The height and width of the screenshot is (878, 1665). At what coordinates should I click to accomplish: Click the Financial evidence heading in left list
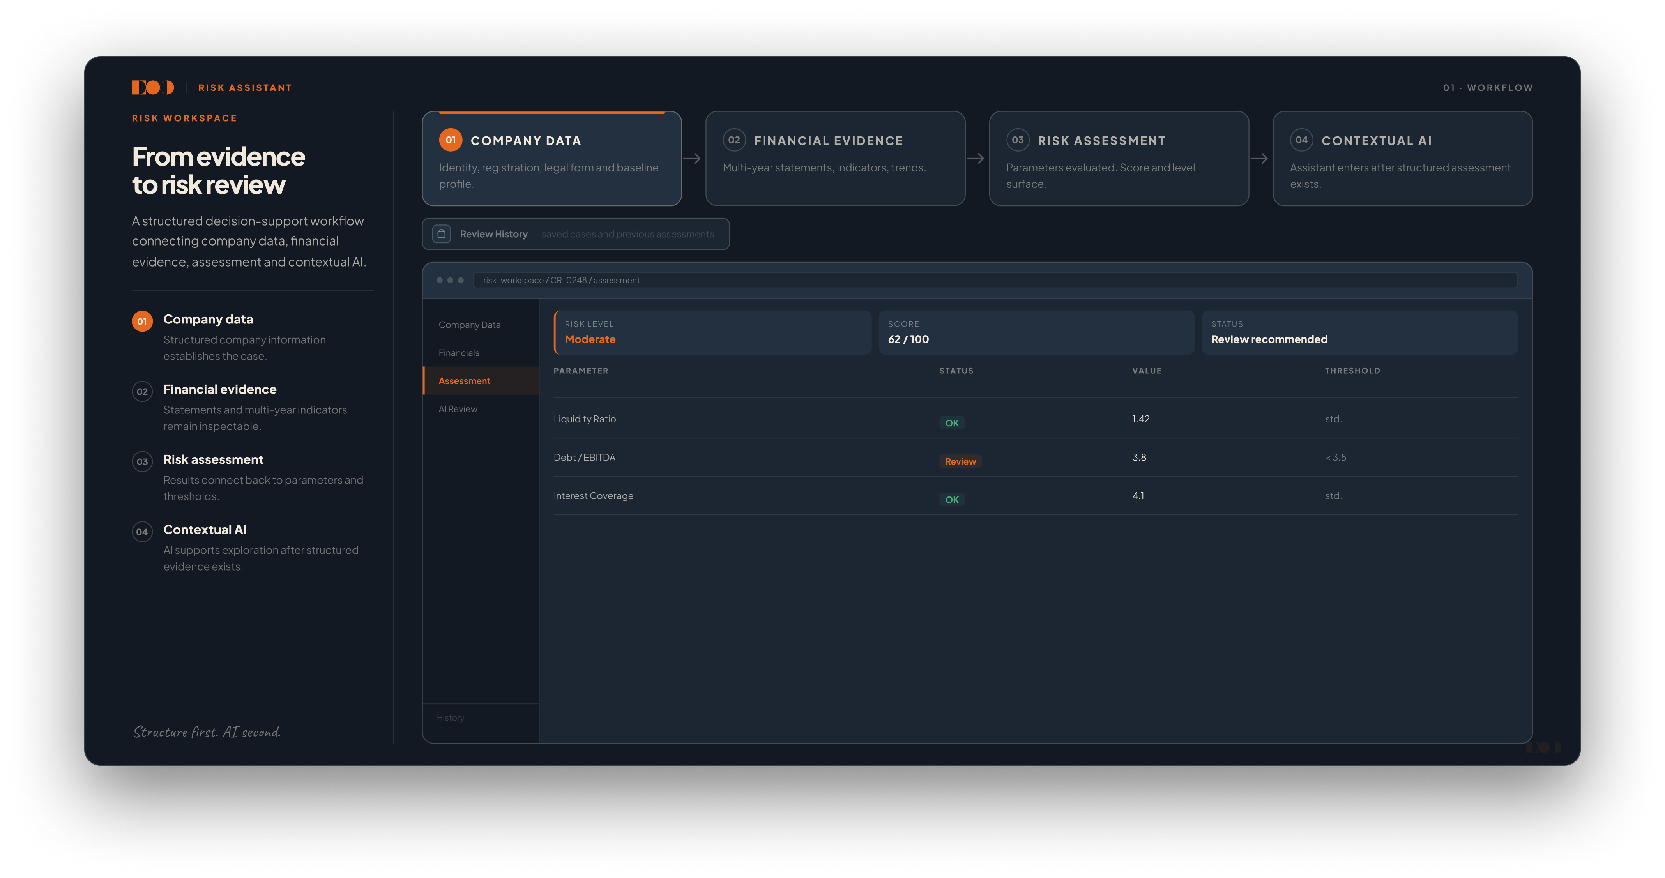point(220,390)
